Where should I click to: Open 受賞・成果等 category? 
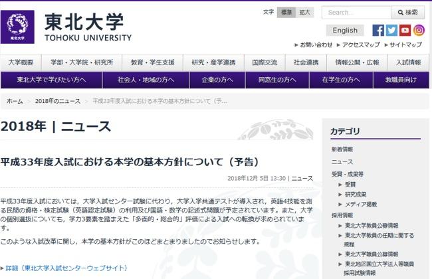tap(348, 174)
